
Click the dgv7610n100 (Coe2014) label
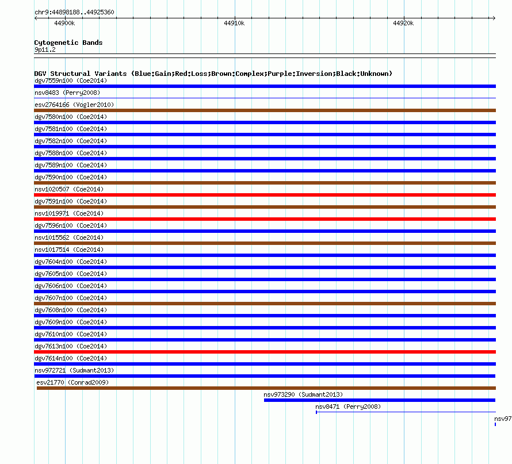[x=71, y=334]
